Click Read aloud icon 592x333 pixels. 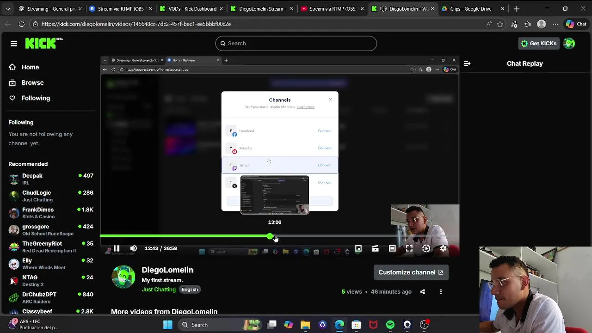point(489,24)
